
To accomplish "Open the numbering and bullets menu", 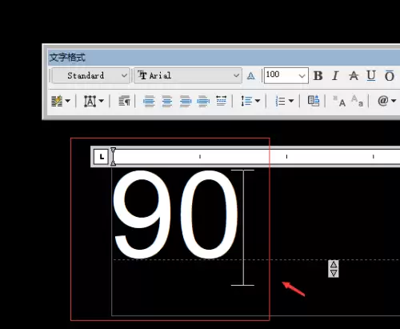I will pyautogui.click(x=284, y=101).
